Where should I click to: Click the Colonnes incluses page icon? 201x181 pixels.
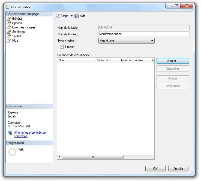9,27
